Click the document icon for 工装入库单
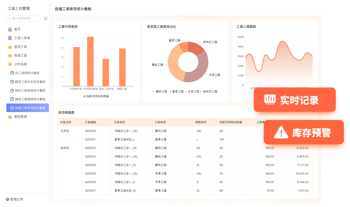Screen dimensions: 350x207 10,38
